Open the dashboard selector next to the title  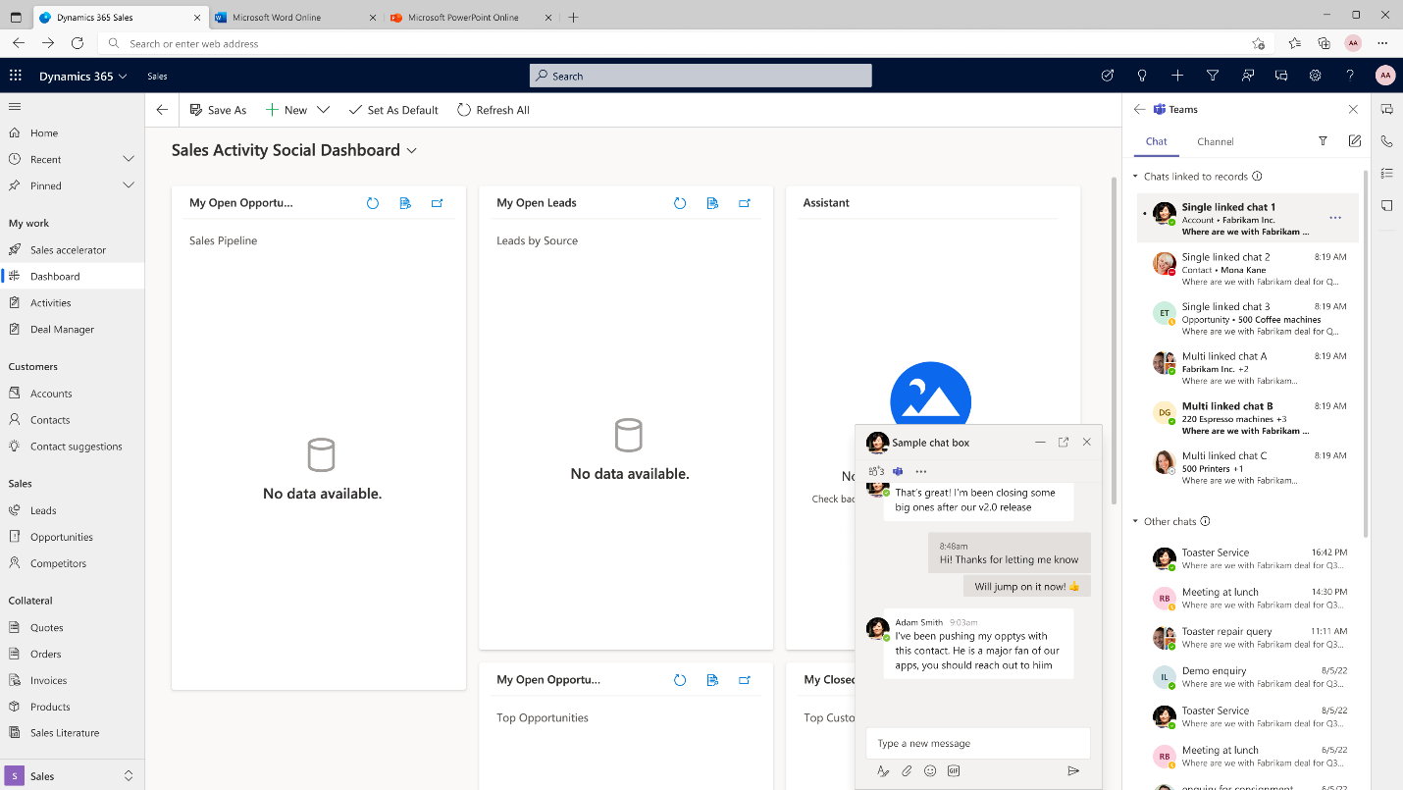click(x=411, y=150)
